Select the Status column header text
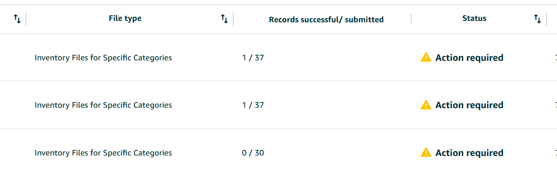Viewport: 557px width, 175px height. 474,19
